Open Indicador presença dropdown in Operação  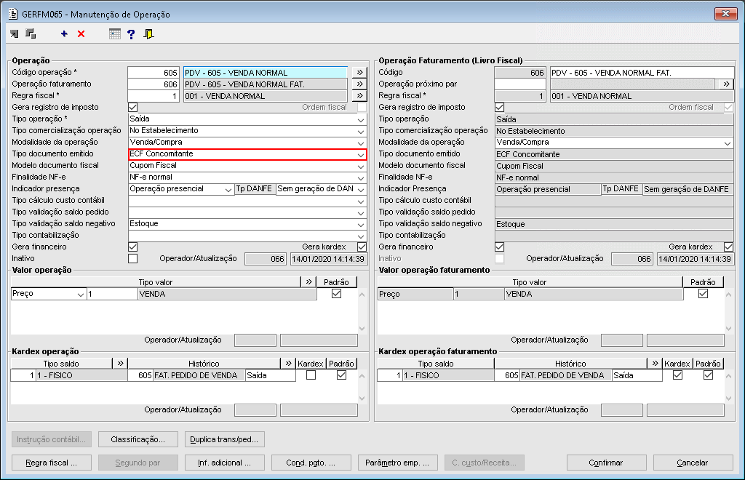(x=228, y=189)
